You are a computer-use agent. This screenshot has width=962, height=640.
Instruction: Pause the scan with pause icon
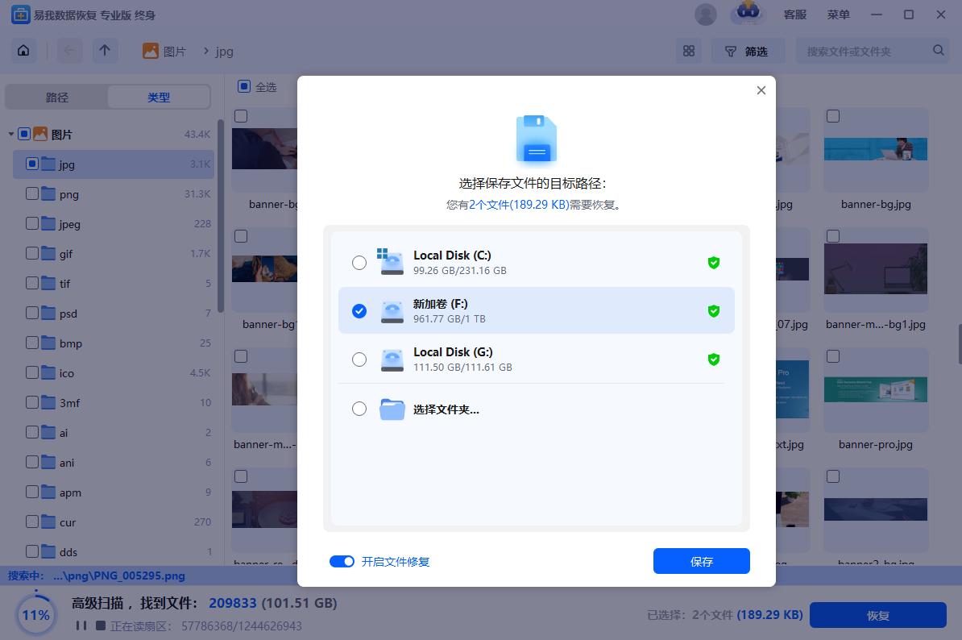point(81,625)
